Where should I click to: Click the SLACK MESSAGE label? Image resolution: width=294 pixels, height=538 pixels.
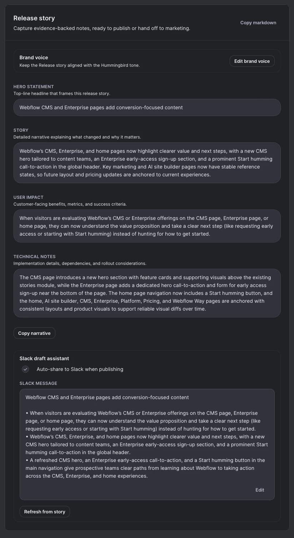pyautogui.click(x=38, y=383)
